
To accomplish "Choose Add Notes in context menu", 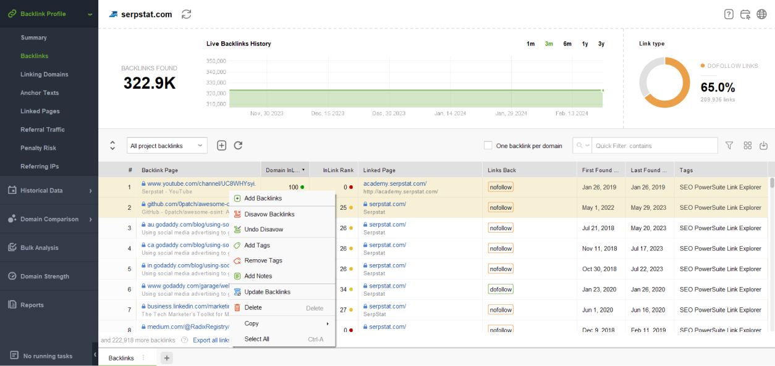I will tap(282, 276).
